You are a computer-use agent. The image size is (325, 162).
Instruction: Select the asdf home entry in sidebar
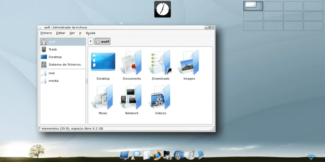click(x=63, y=42)
